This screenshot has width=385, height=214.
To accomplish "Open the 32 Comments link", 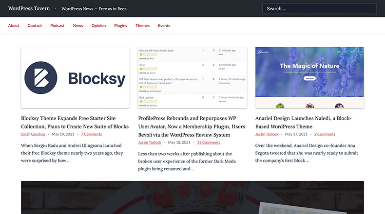I will 209,143.
